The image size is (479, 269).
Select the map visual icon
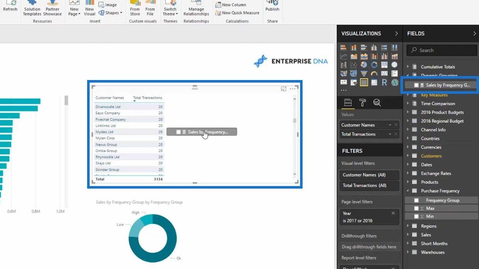coord(394,65)
